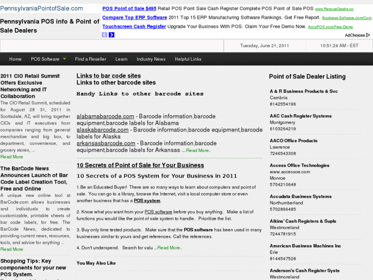Click www.accessoe.com dealer website
The image size is (373, 280).
290,172
